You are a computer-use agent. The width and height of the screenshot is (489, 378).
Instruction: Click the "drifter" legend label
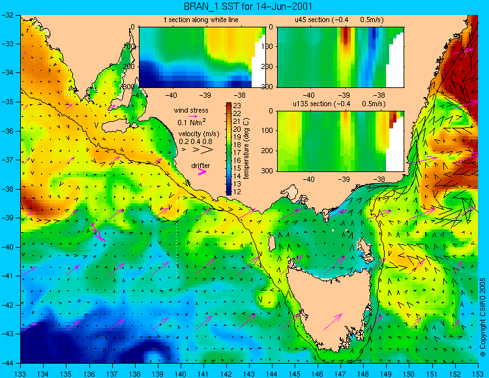(x=201, y=166)
